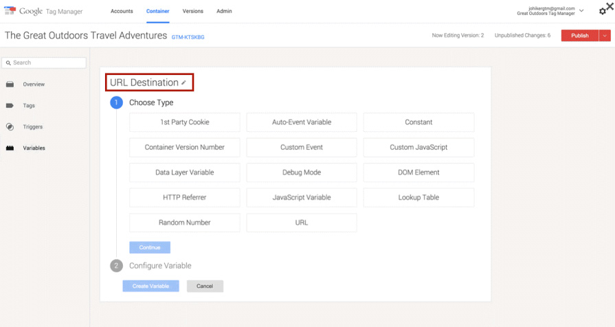Viewport: 615px width, 327px height.
Task: Click the Continue button
Action: point(150,247)
